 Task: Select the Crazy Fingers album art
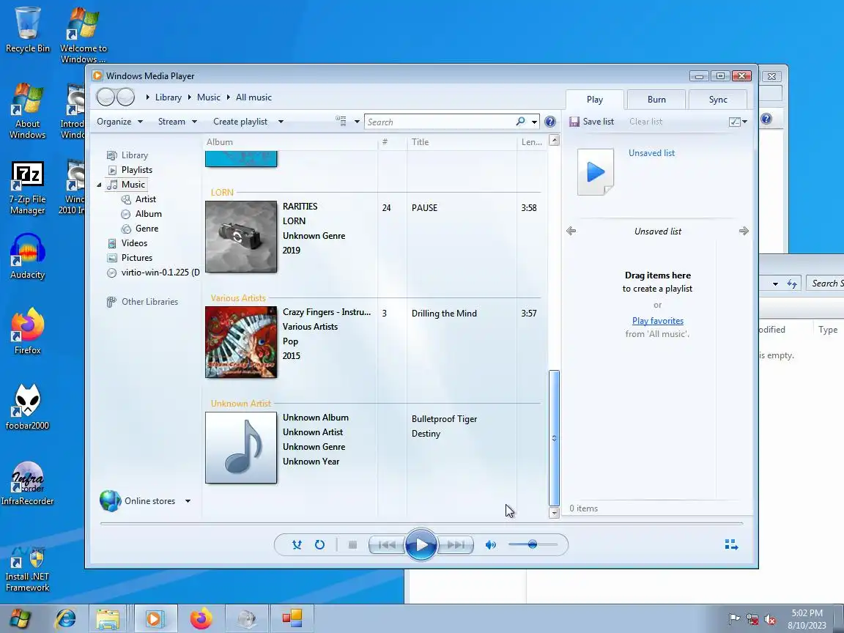241,342
